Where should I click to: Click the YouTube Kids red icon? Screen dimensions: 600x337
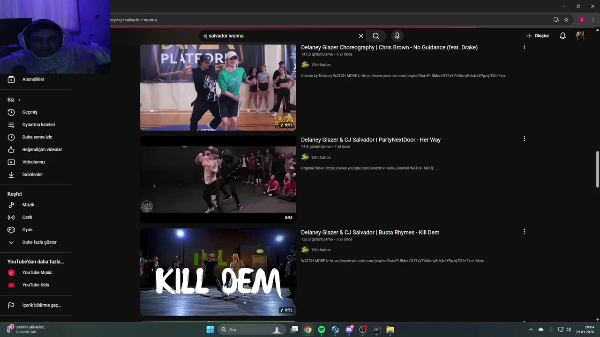[11, 285]
